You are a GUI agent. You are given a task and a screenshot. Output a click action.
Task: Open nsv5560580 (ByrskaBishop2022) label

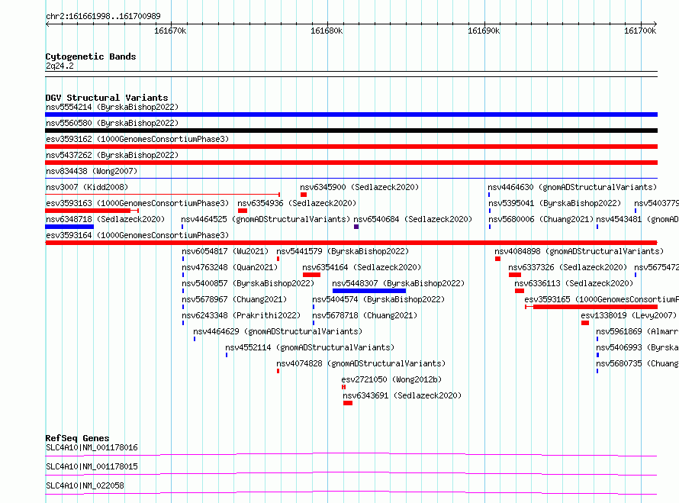(x=112, y=123)
